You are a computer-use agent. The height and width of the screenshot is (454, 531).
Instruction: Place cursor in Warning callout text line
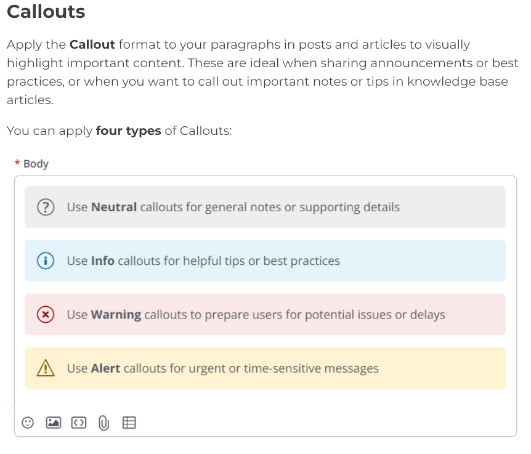pyautogui.click(x=256, y=315)
